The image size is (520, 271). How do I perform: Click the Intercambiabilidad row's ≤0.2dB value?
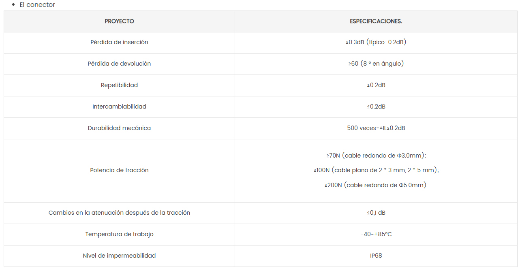coord(376,107)
